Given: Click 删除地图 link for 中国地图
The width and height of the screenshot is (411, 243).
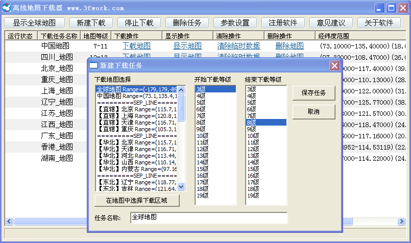Looking at the screenshot, I should [289, 46].
